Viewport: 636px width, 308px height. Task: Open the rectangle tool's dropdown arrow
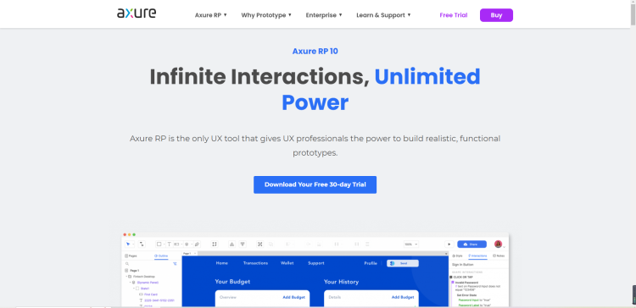pyautogui.click(x=164, y=244)
